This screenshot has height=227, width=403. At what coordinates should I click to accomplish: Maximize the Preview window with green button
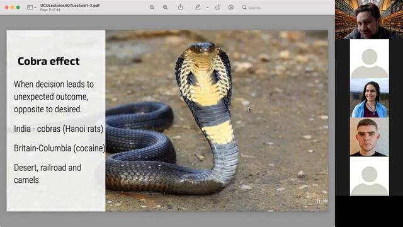click(x=18, y=8)
